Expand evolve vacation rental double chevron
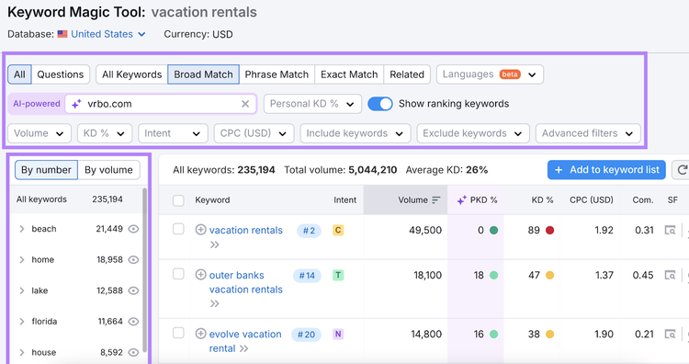Screen dimensions: 689x364 pos(243,348)
